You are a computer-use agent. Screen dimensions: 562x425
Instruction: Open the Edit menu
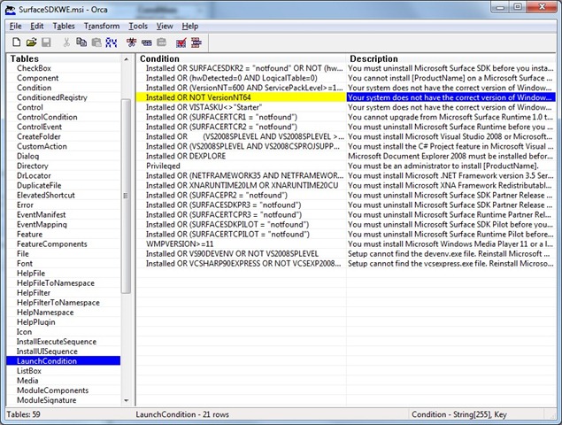coord(37,27)
